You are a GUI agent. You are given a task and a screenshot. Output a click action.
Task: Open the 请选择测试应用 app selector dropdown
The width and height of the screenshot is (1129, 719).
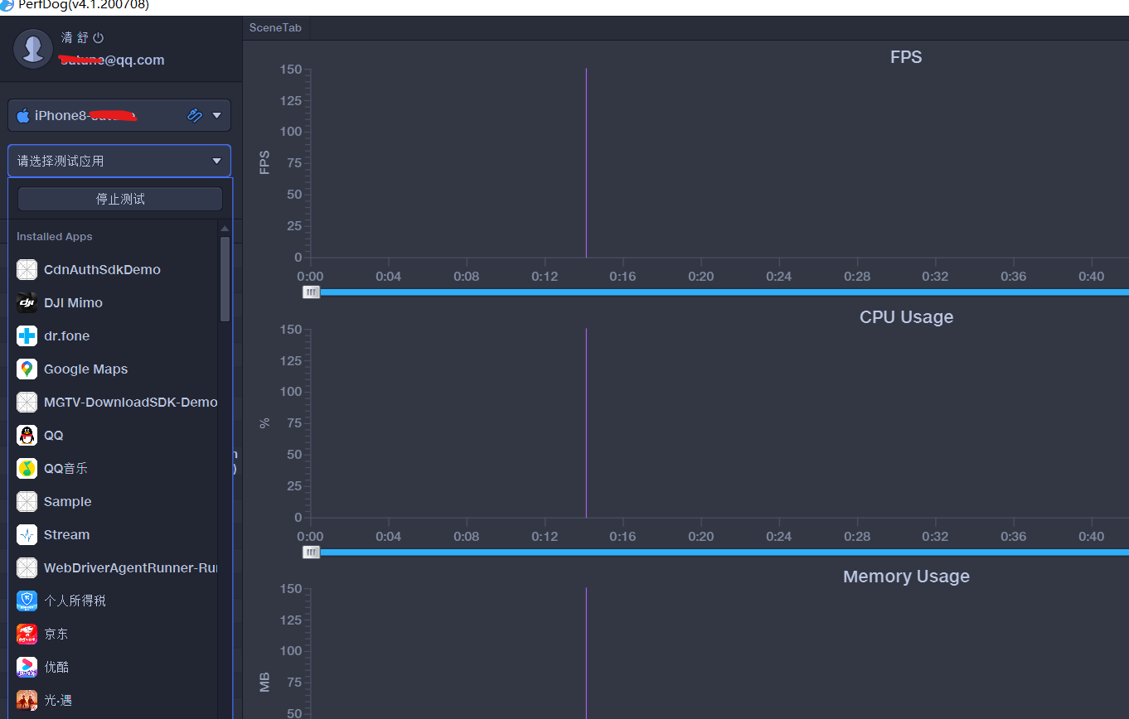pyautogui.click(x=119, y=161)
